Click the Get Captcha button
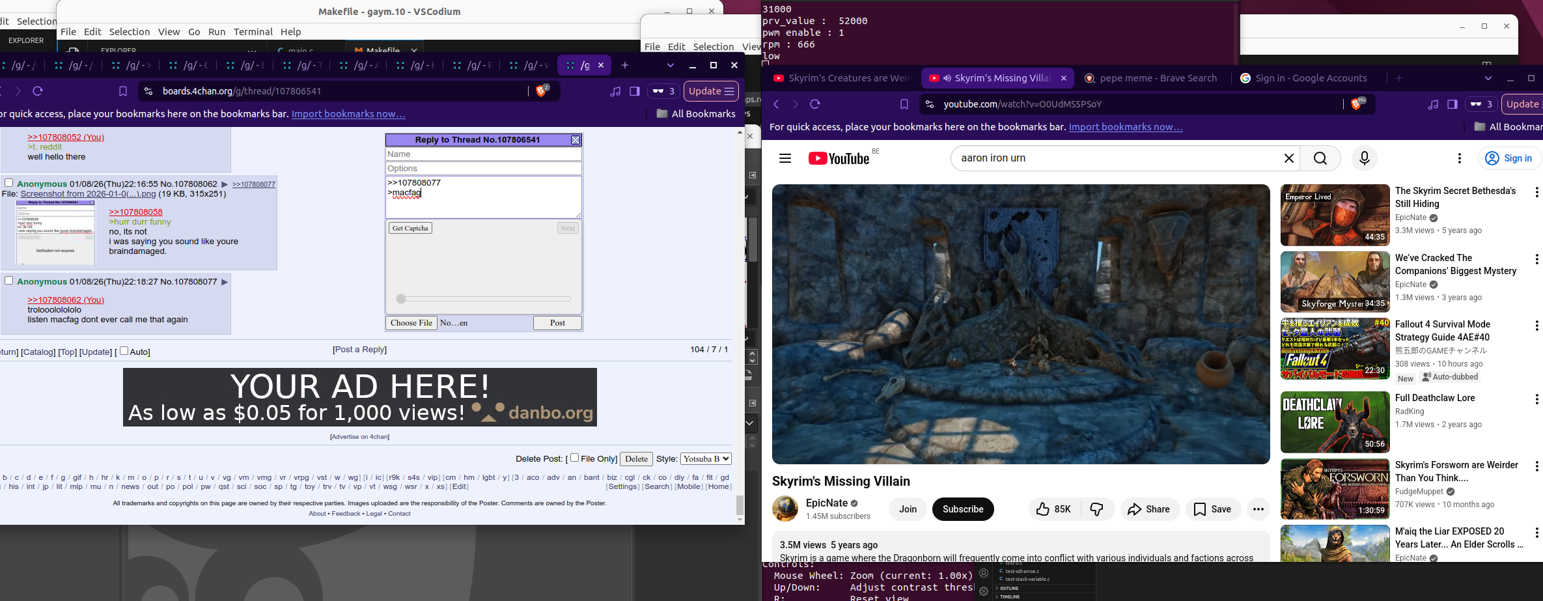Viewport: 1543px width, 601px height. point(410,228)
